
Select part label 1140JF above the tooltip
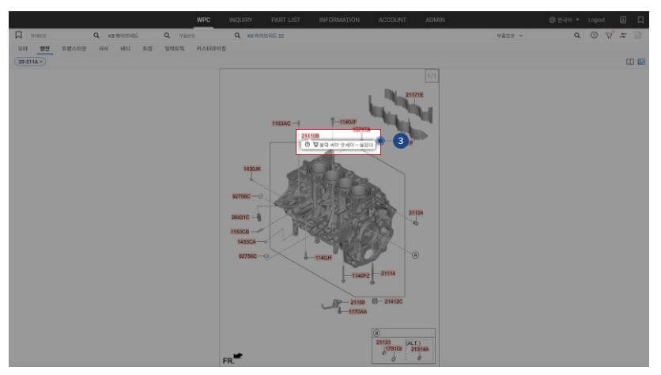348,122
